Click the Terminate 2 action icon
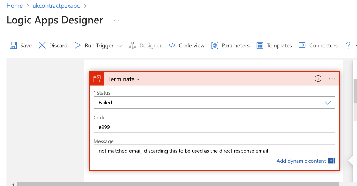 [x=97, y=79]
